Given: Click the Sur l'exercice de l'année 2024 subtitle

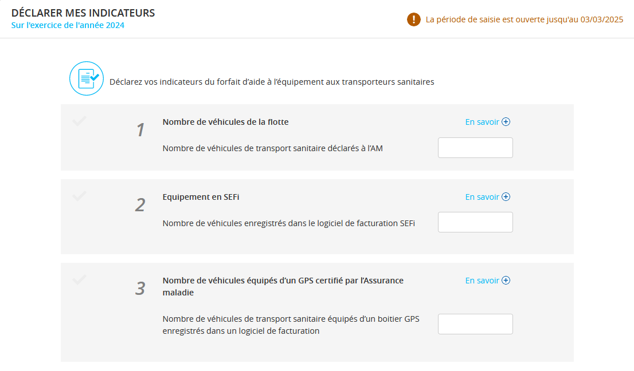Looking at the screenshot, I should click(x=68, y=25).
